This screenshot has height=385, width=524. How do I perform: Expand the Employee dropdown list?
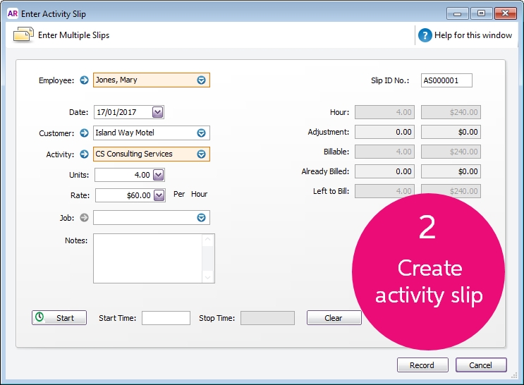point(201,80)
